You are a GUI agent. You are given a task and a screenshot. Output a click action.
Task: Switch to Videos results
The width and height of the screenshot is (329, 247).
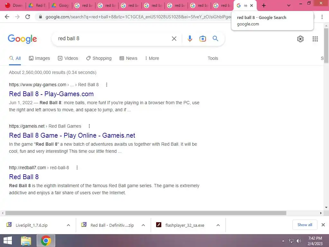pos(68,58)
